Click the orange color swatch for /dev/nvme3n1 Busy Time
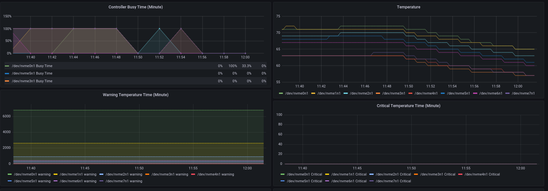The image size is (548, 191). tap(7, 81)
